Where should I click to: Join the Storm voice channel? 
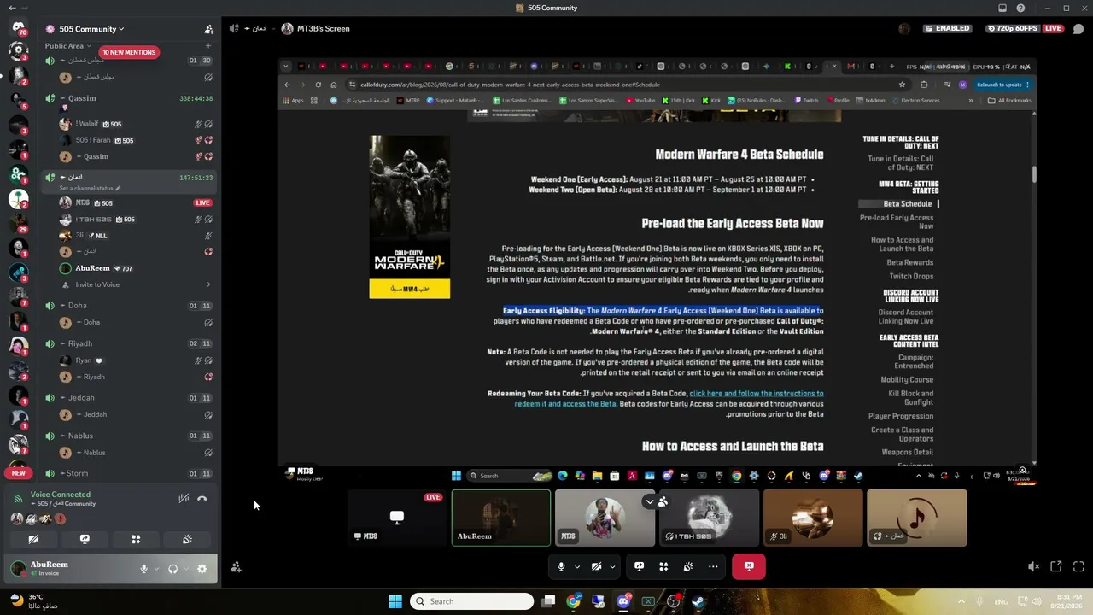pyautogui.click(x=130, y=473)
